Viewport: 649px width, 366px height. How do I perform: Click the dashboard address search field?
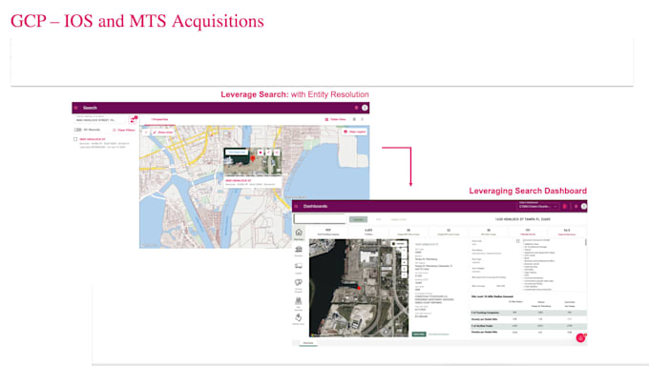point(320,219)
